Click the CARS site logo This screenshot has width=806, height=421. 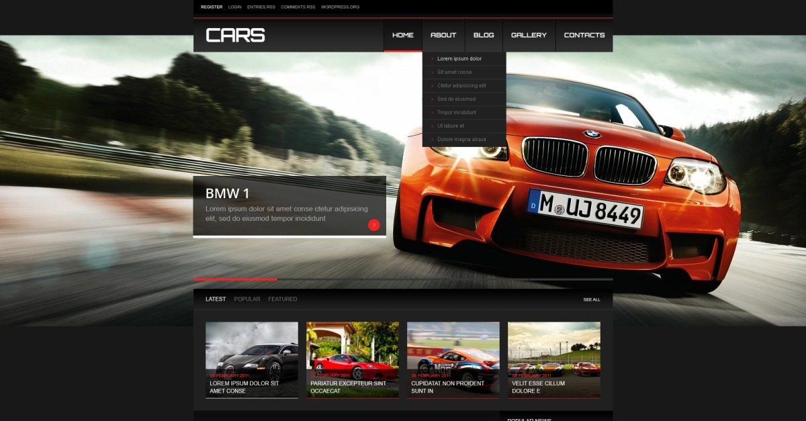[235, 36]
